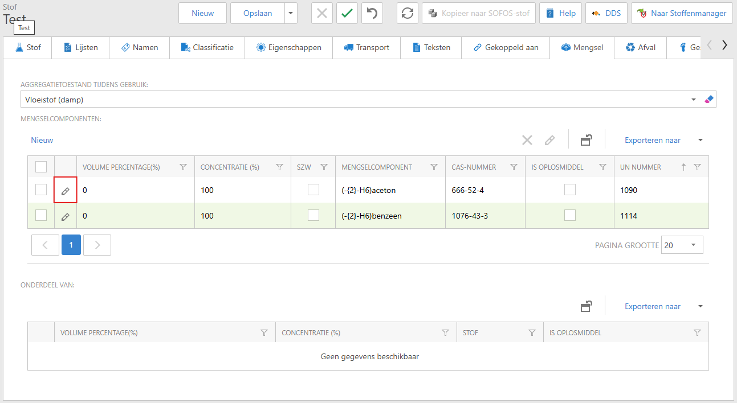Click the refresh icon in top toolbar
Screen dimensions: 737x403
pos(407,13)
